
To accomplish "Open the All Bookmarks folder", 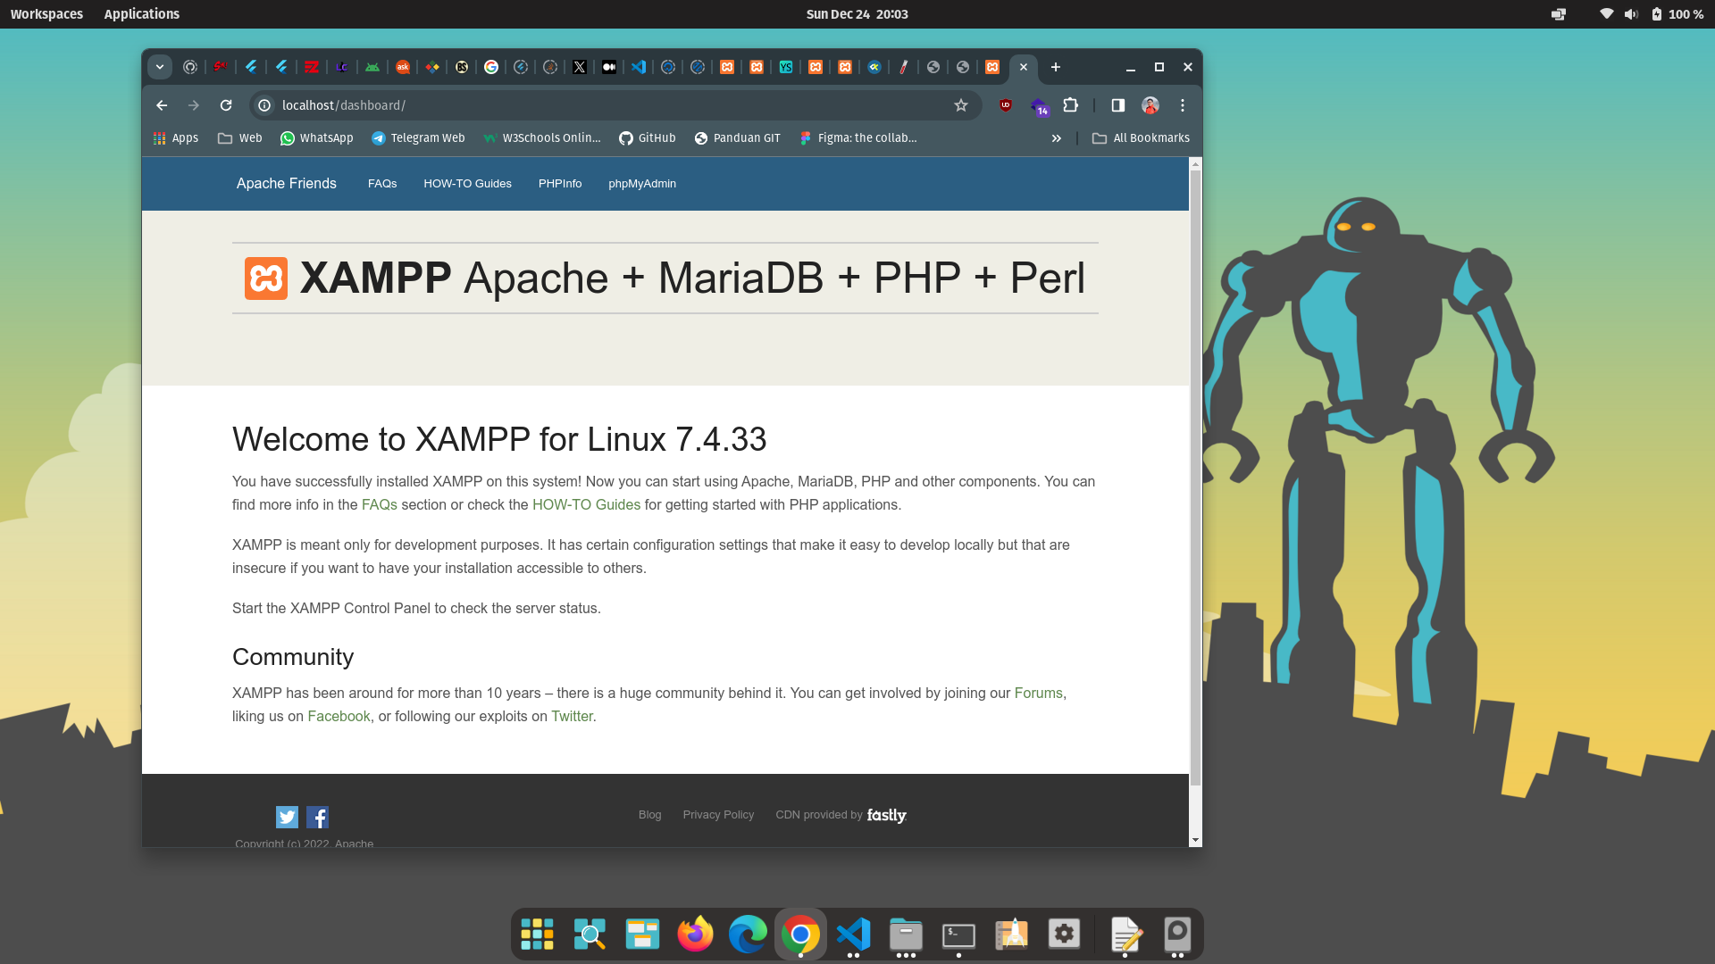I will [x=1141, y=138].
